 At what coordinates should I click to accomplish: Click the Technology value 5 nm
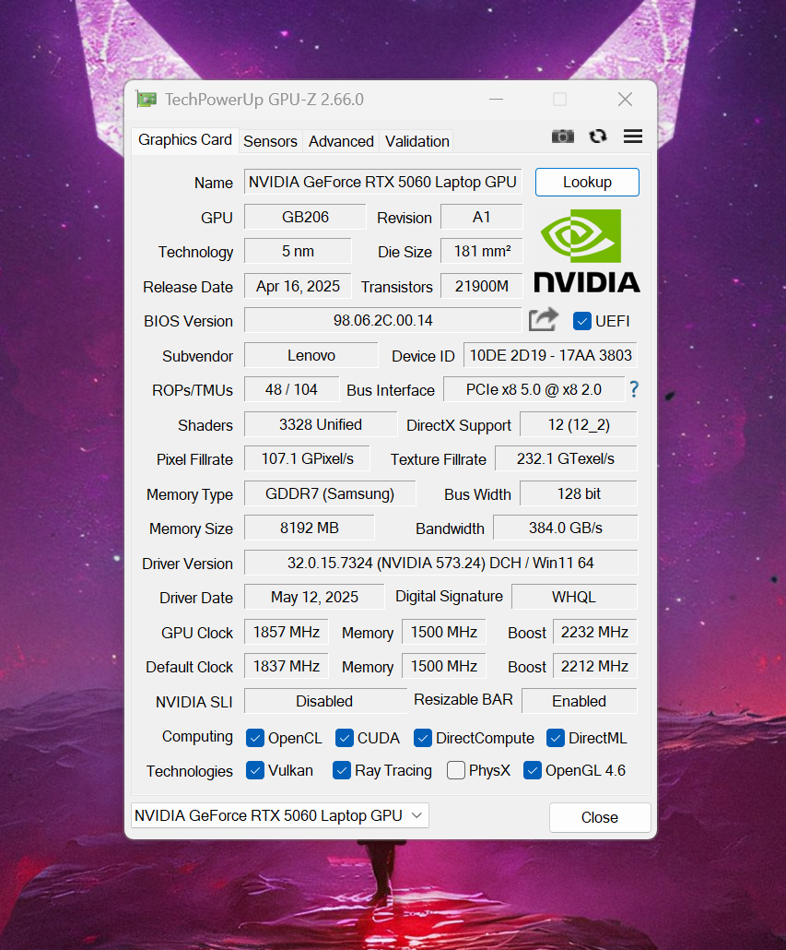click(298, 252)
